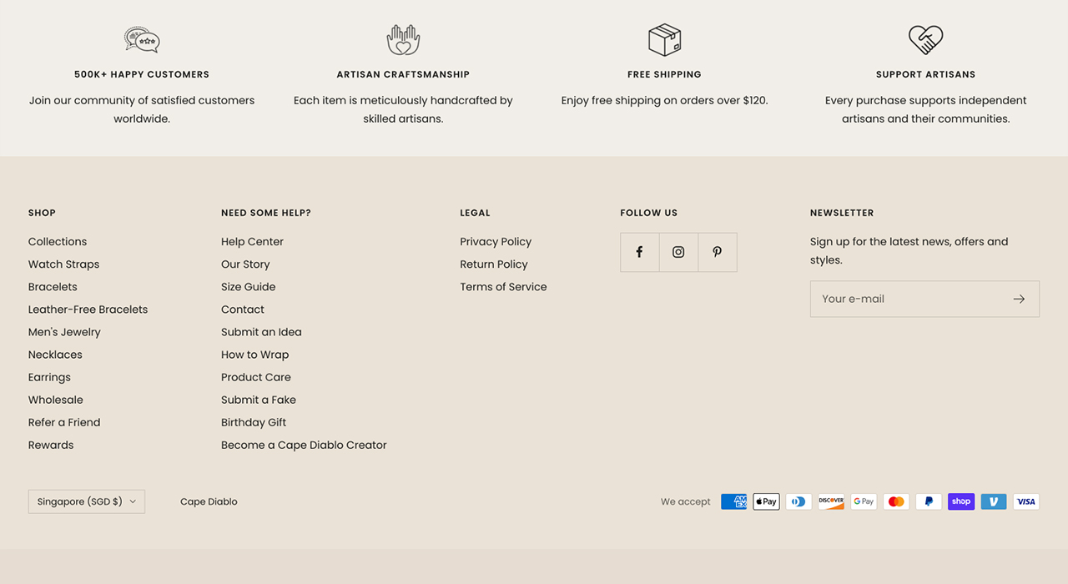1068x584 pixels.
Task: Click the handshake heart Support Artisans icon
Action: coord(925,39)
